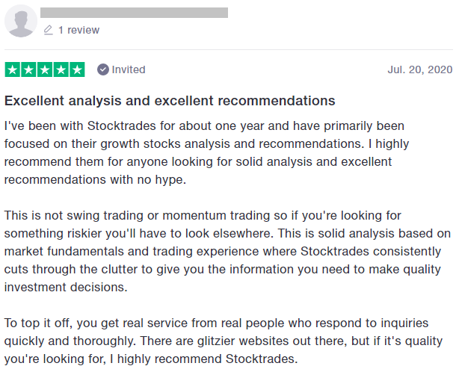The height and width of the screenshot is (369, 456).
Task: Select the fifth star in the rating
Action: [x=77, y=69]
